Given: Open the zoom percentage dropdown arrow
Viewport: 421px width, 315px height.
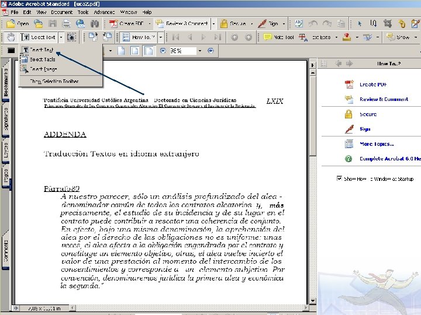Looking at the screenshot, I should click(x=200, y=51).
